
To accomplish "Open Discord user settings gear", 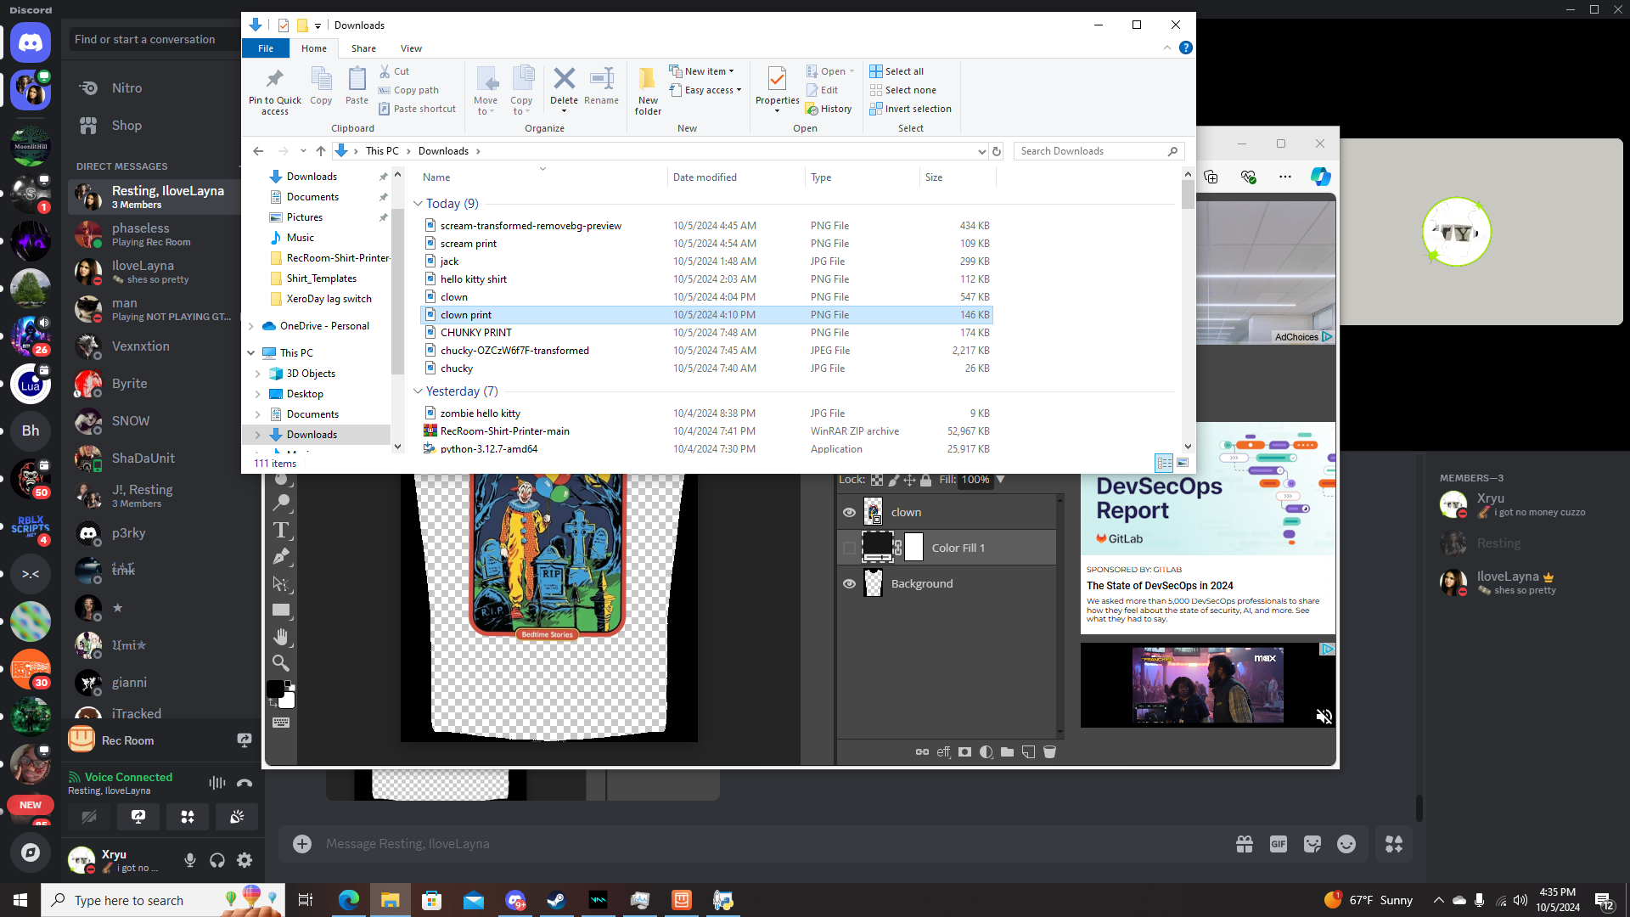I will pos(244,860).
